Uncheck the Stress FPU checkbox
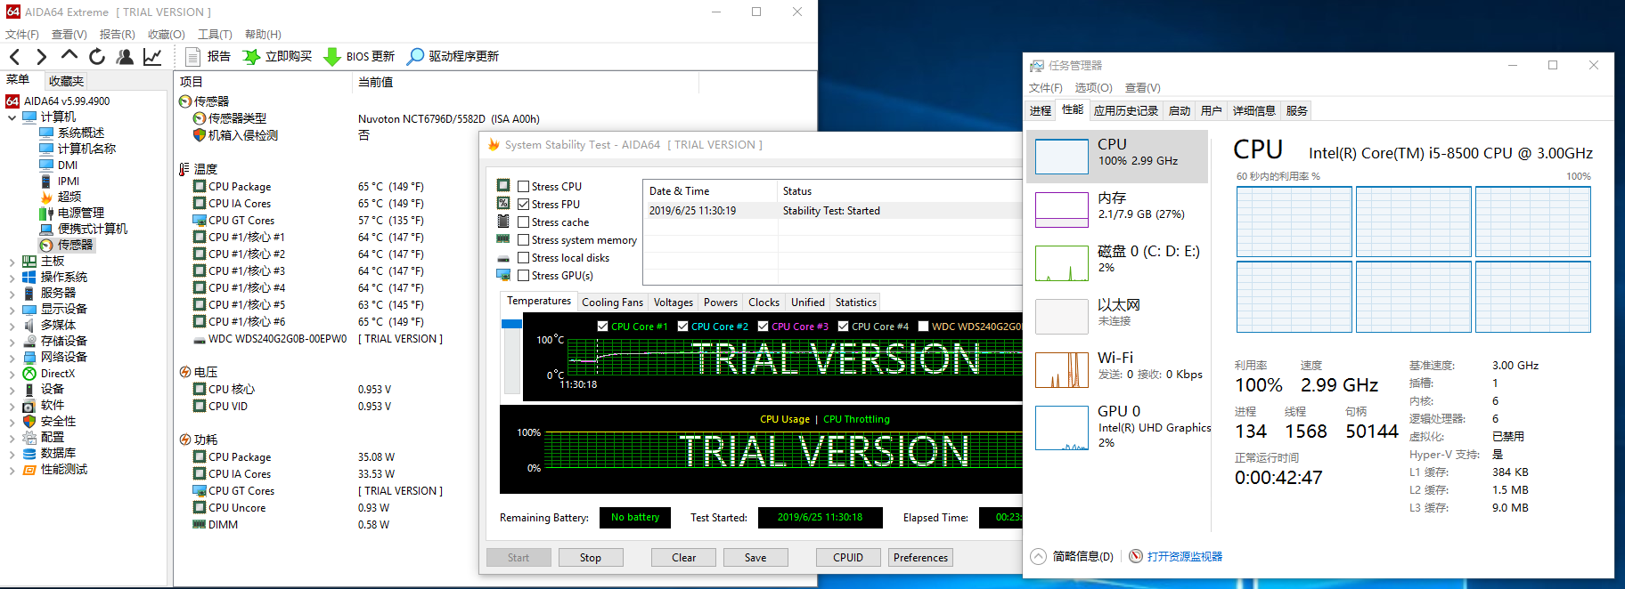 524,205
